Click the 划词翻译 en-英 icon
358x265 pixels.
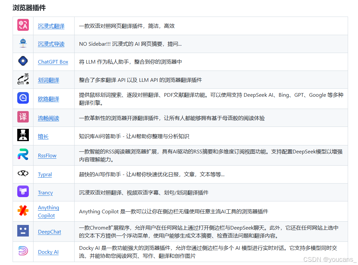click(23, 79)
